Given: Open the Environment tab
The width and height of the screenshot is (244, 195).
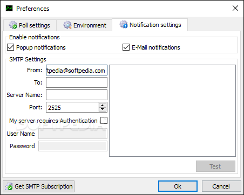Looking at the screenshot, I should 84,25.
